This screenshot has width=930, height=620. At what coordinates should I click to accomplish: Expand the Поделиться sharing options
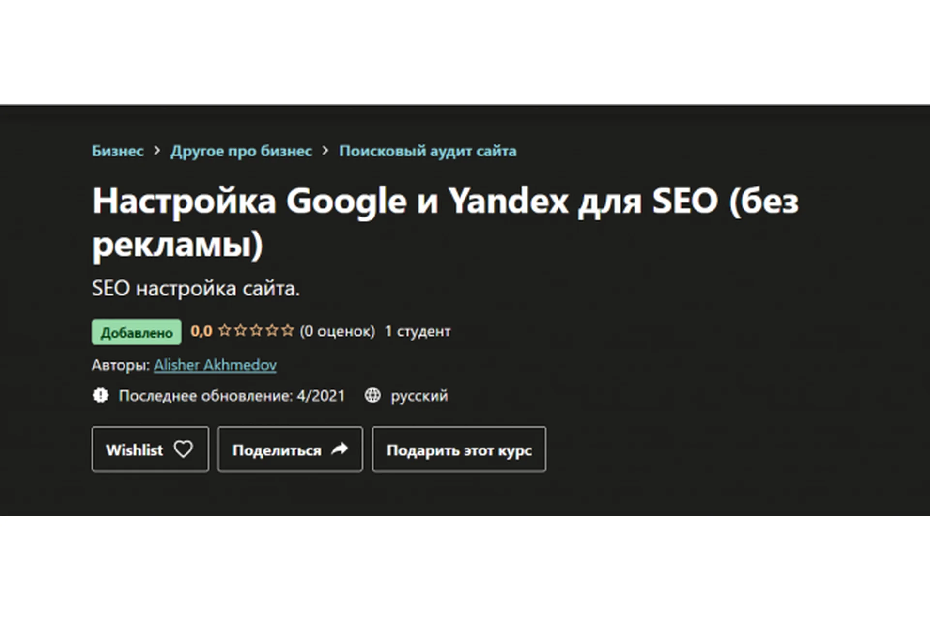290,449
